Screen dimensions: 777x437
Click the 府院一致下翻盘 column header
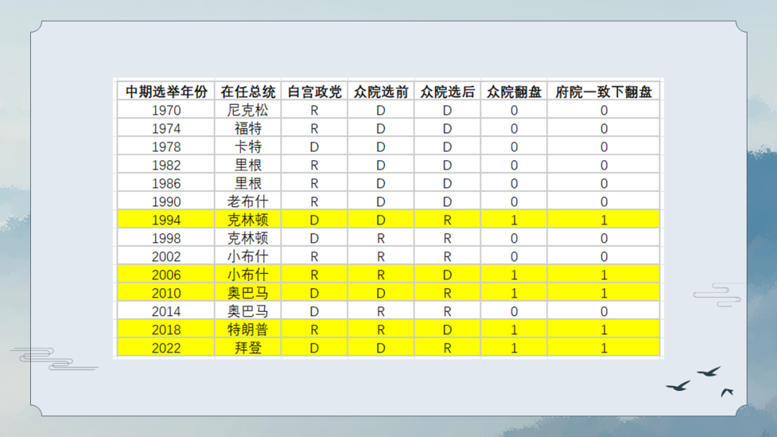[604, 91]
